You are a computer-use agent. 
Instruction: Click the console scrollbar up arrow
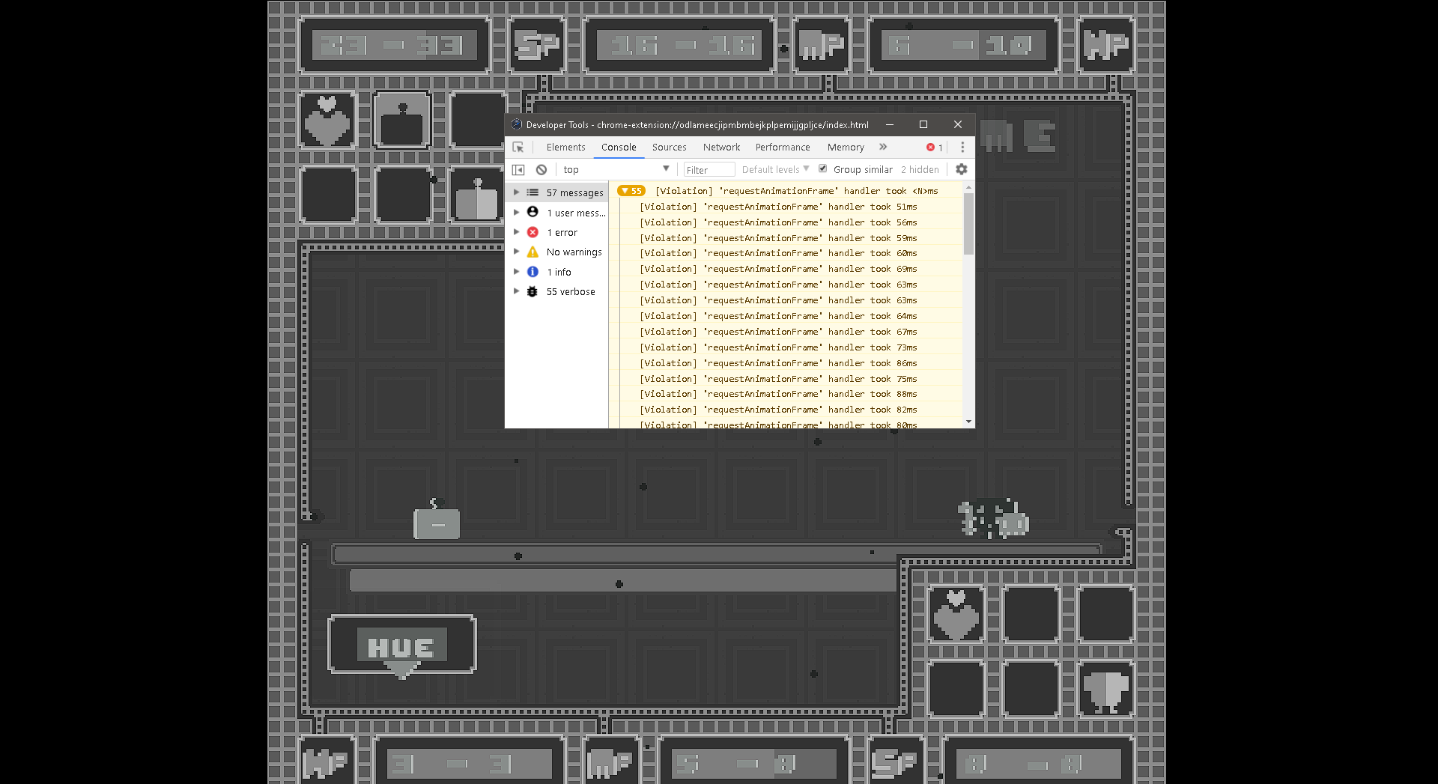click(x=968, y=187)
